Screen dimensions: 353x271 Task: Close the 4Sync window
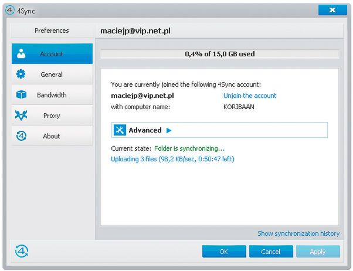click(332, 10)
